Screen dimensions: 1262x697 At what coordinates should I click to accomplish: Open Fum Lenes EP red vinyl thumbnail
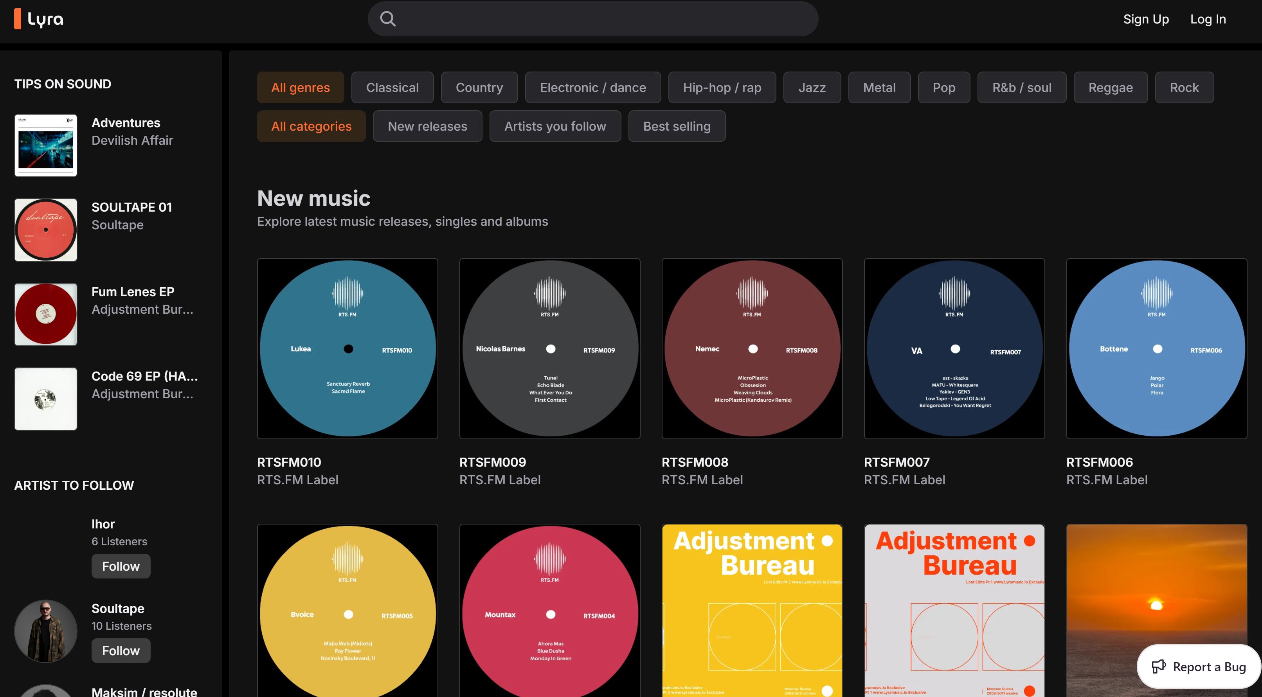point(45,314)
